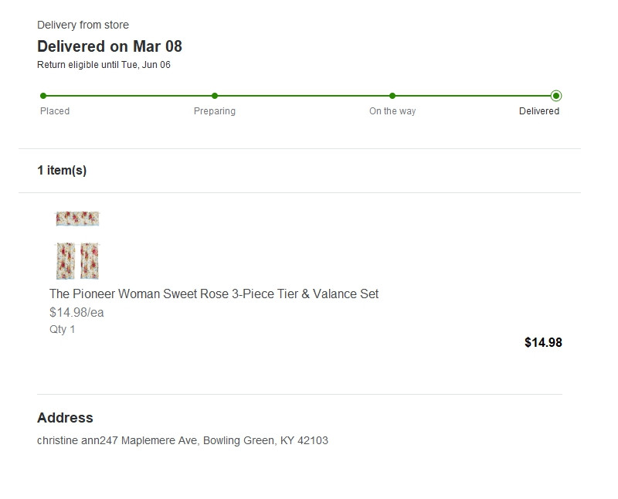Click the '1 item(s)' section header
618x499 pixels.
pos(62,170)
